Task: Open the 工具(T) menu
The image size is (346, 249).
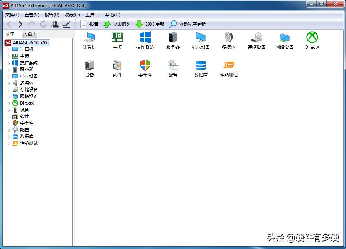Action: tap(92, 15)
